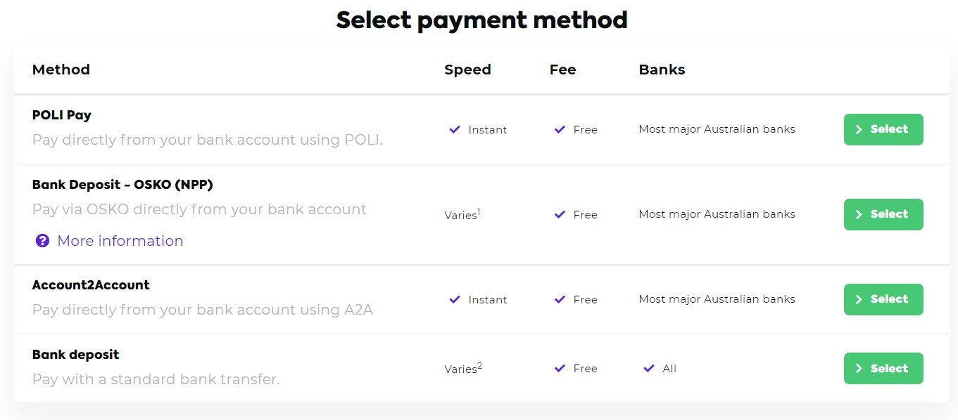Click the All banks checkmark icon

coord(649,368)
